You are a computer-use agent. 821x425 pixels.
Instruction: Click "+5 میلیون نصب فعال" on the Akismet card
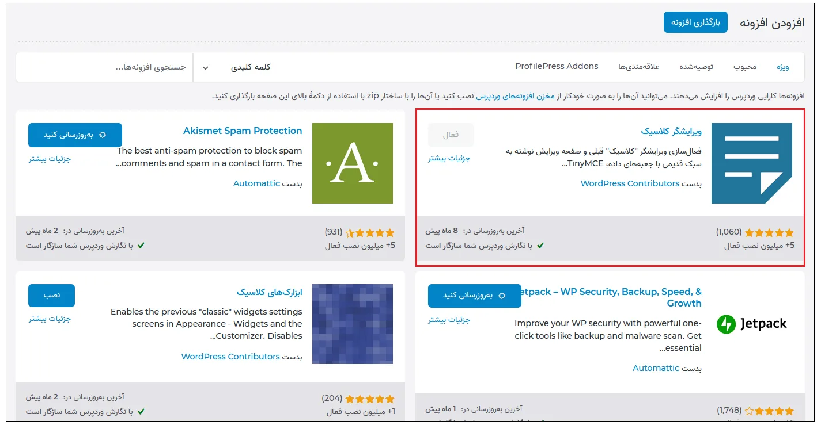(361, 246)
